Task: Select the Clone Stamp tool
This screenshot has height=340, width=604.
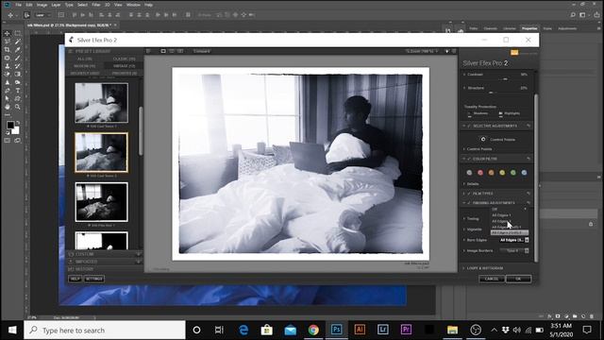Action: click(7, 66)
